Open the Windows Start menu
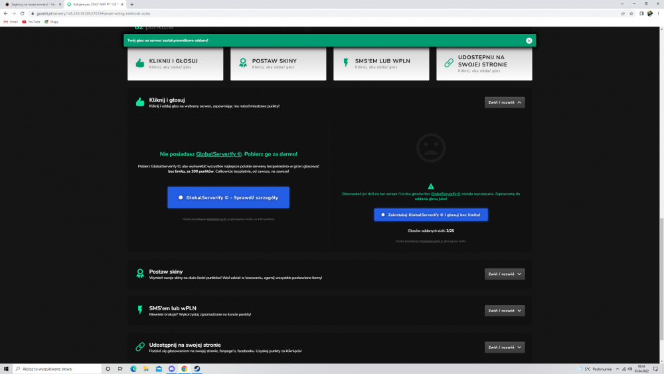 point(6,369)
